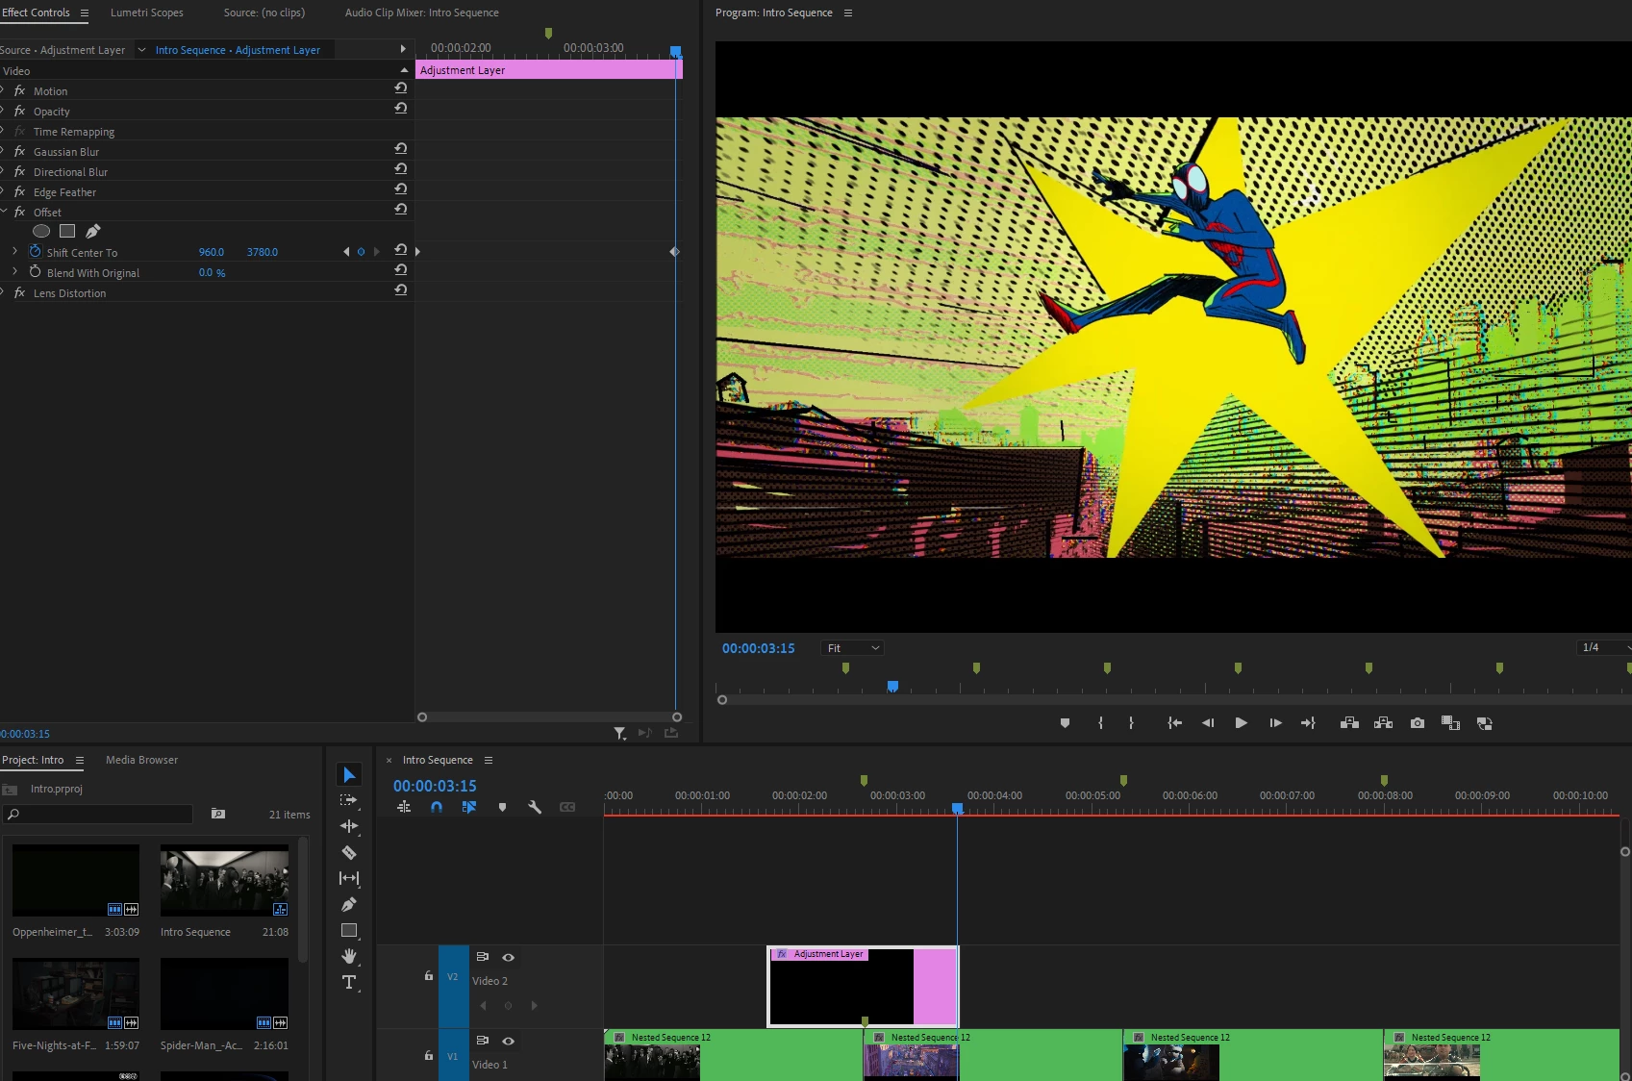The image size is (1632, 1081).
Task: Click Intro Sequence • Adjustment Layer link
Action: point(238,50)
